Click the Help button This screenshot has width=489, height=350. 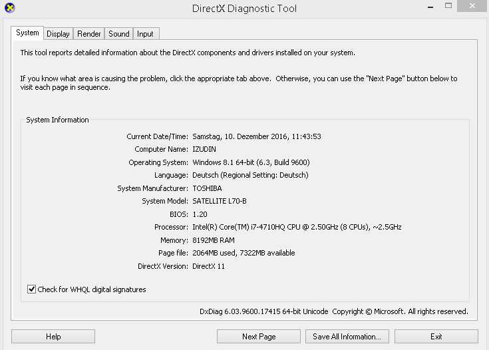coord(53,336)
